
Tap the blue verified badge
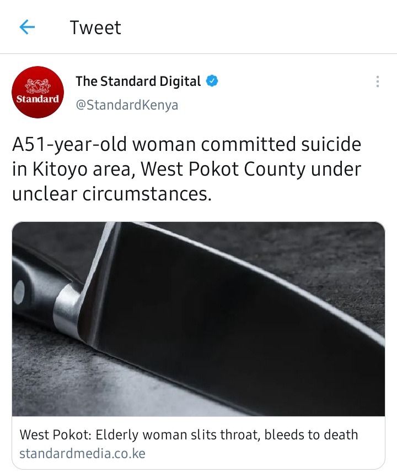point(212,81)
